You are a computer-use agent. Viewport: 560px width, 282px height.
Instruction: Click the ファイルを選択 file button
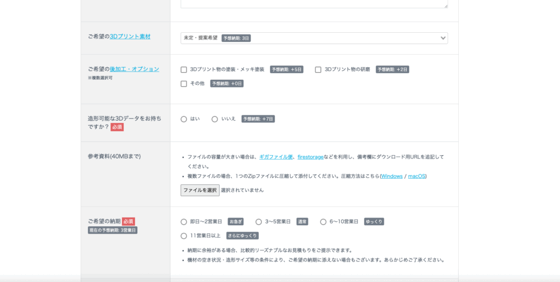click(200, 190)
